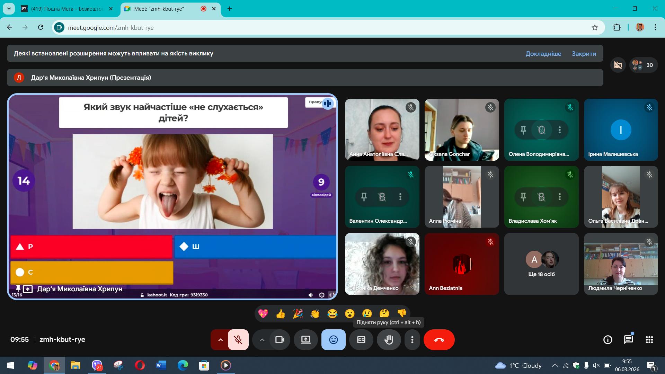
Task: Send the thumbs up reaction
Action: pyautogui.click(x=280, y=314)
